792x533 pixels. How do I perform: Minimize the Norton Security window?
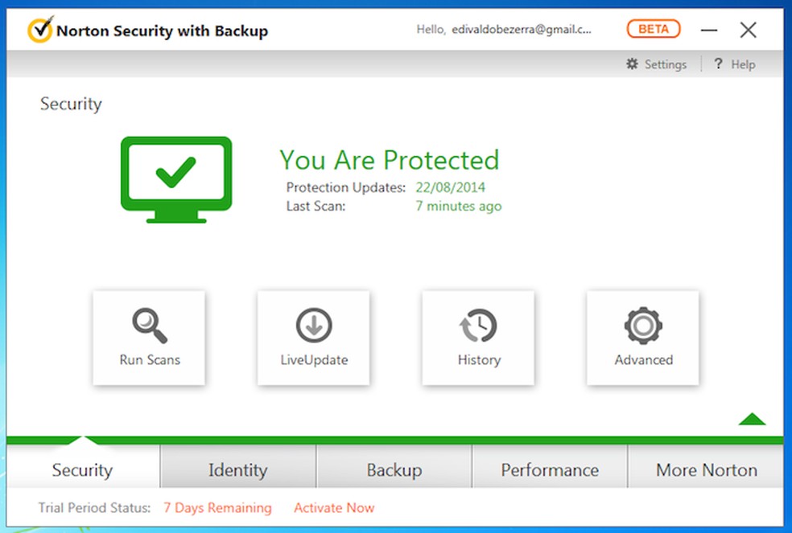click(709, 31)
